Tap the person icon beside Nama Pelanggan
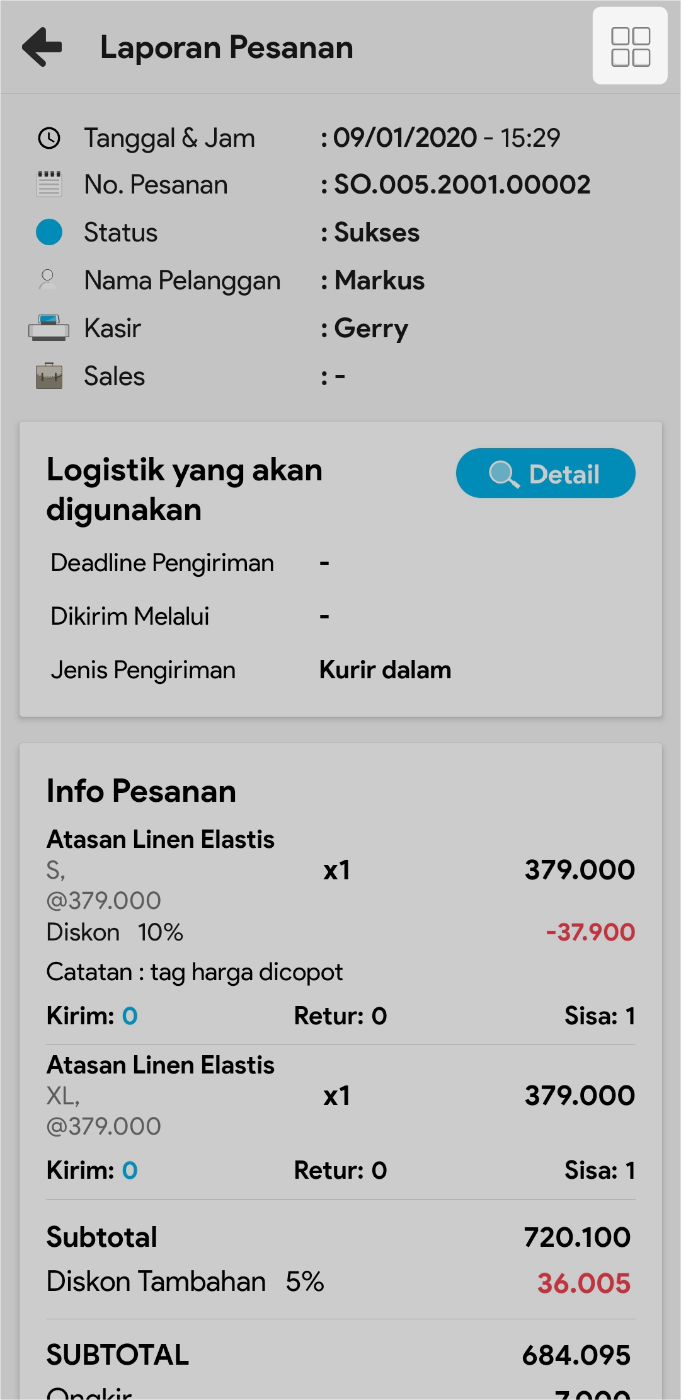The width and height of the screenshot is (681, 1400). [x=48, y=280]
